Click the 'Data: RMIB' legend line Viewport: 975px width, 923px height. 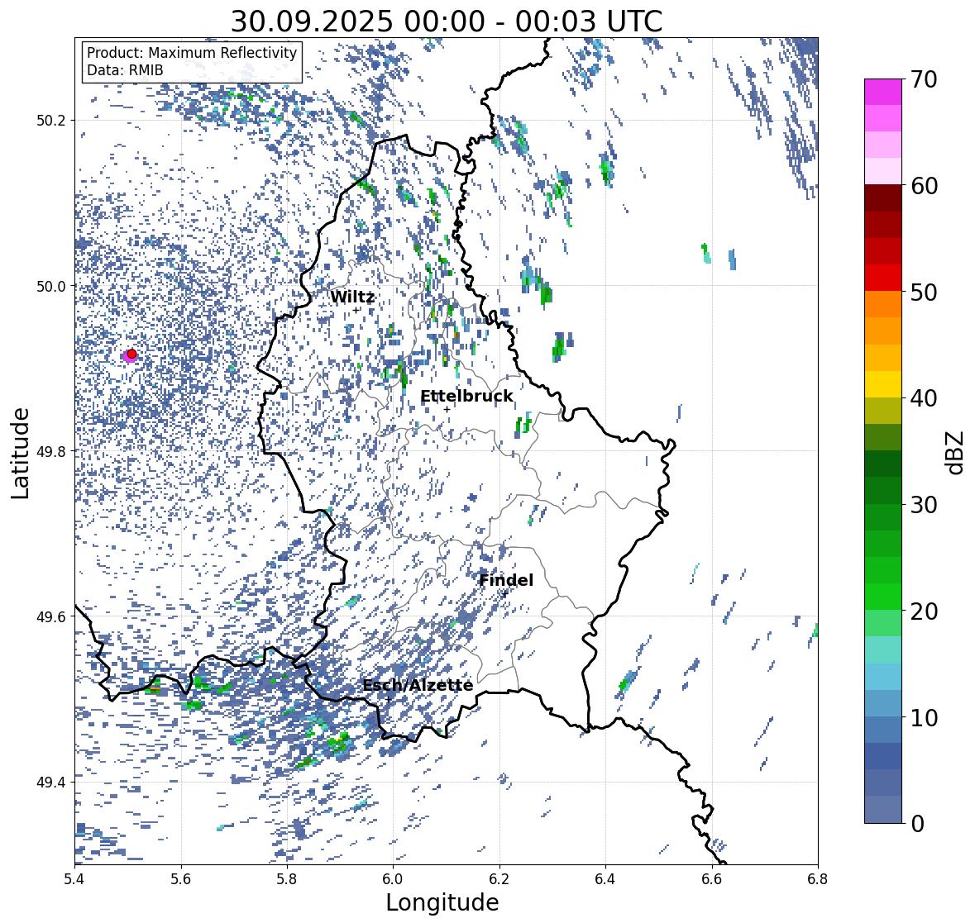[125, 70]
